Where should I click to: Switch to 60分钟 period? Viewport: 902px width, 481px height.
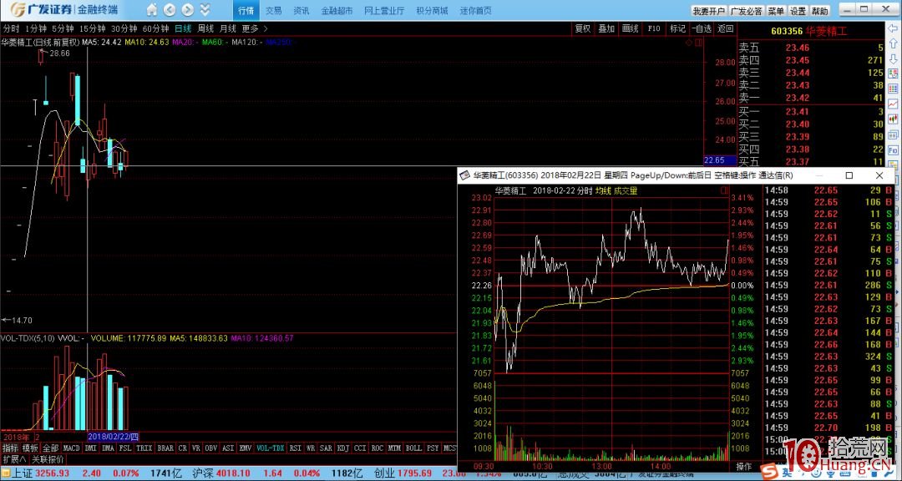tap(155, 28)
